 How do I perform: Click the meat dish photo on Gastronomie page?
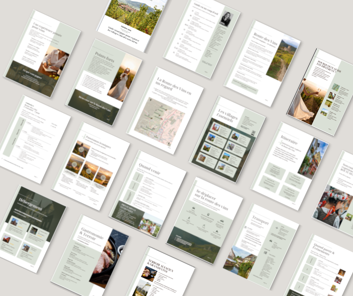tap(109, 259)
